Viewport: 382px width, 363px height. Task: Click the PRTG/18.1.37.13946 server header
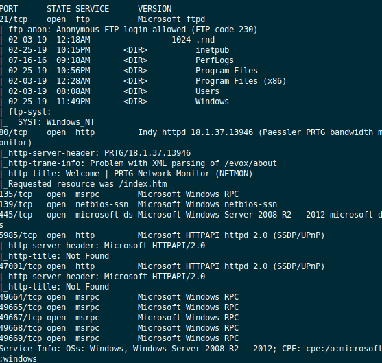(x=147, y=153)
